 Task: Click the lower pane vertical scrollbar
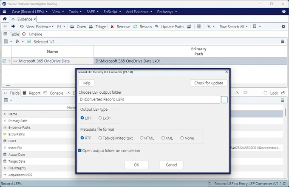285,112
